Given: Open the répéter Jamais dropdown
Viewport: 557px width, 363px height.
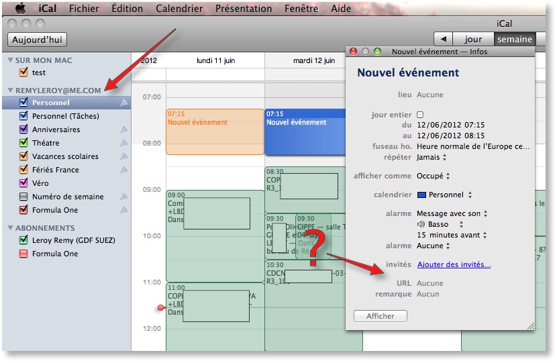Looking at the screenshot, I should click(x=432, y=158).
